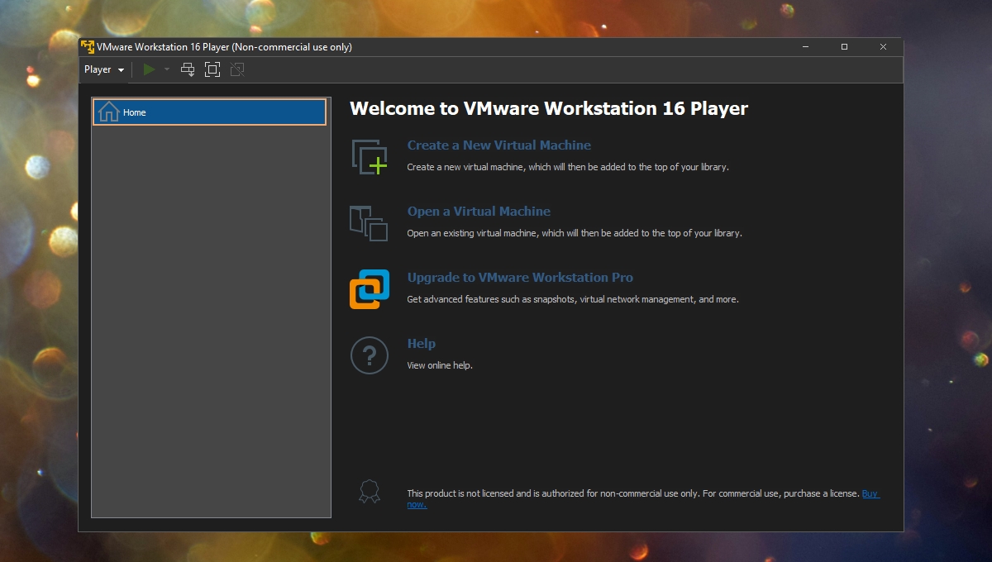Click the license ribbon badge icon
Viewport: 992px width, 562px height.
tap(370, 493)
